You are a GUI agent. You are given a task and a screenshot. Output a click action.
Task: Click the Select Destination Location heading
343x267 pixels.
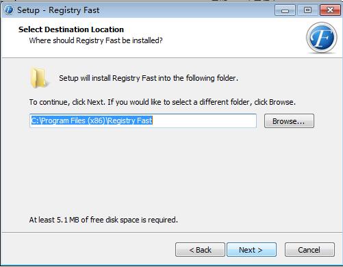[71, 29]
